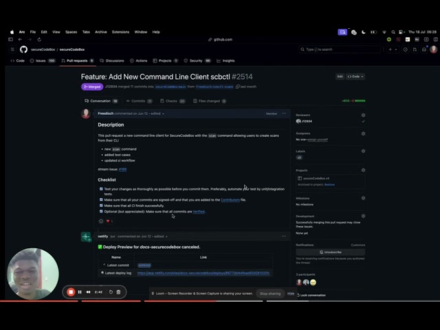This screenshot has width=440, height=330.
Task: Open the Code repository tab
Action: [17, 60]
